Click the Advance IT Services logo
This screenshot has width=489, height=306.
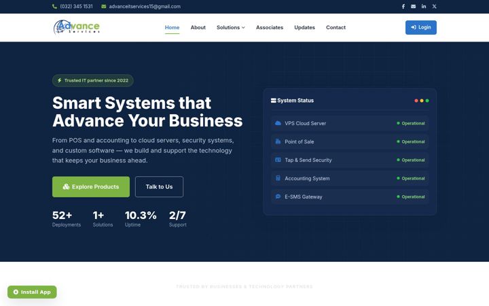point(76,27)
